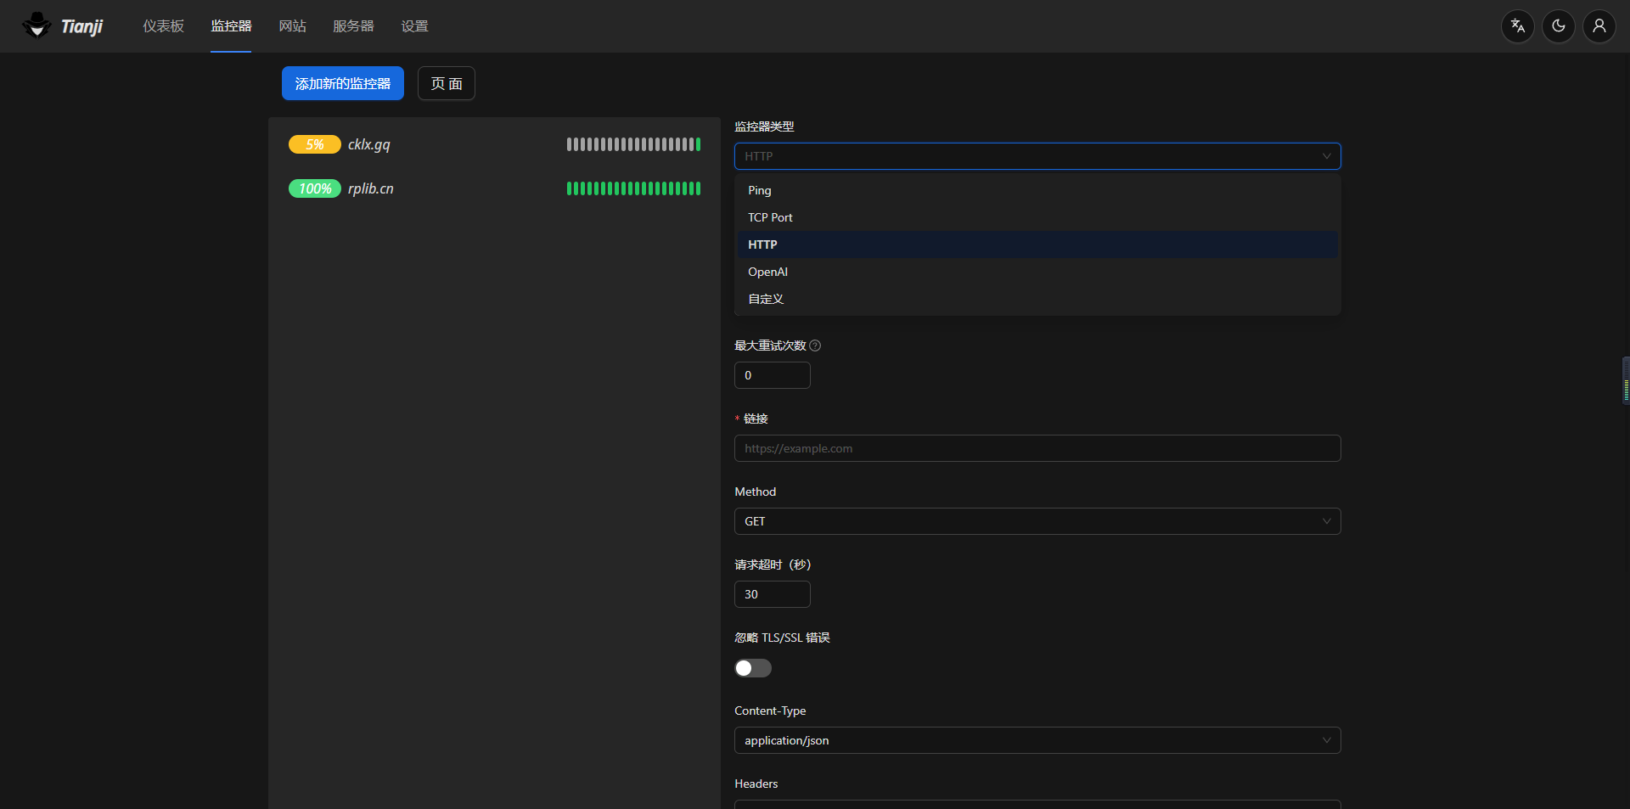
Task: Open the language switcher icon
Action: [1517, 26]
